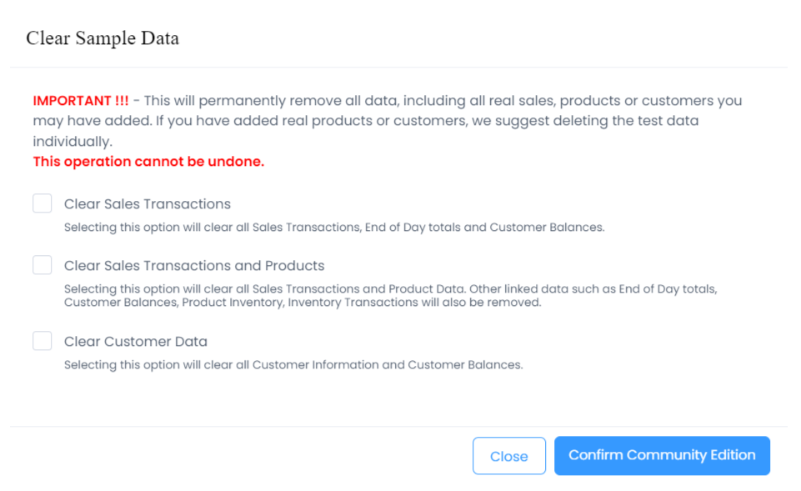Click description line starting "Customer Balances, Product Inventory"

[x=303, y=303]
